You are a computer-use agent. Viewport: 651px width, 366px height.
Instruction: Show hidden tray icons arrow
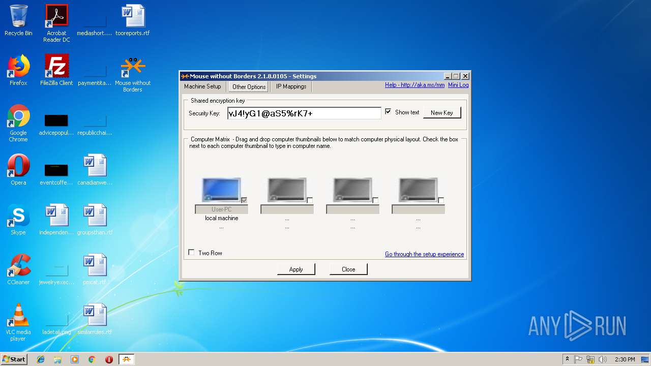point(567,359)
